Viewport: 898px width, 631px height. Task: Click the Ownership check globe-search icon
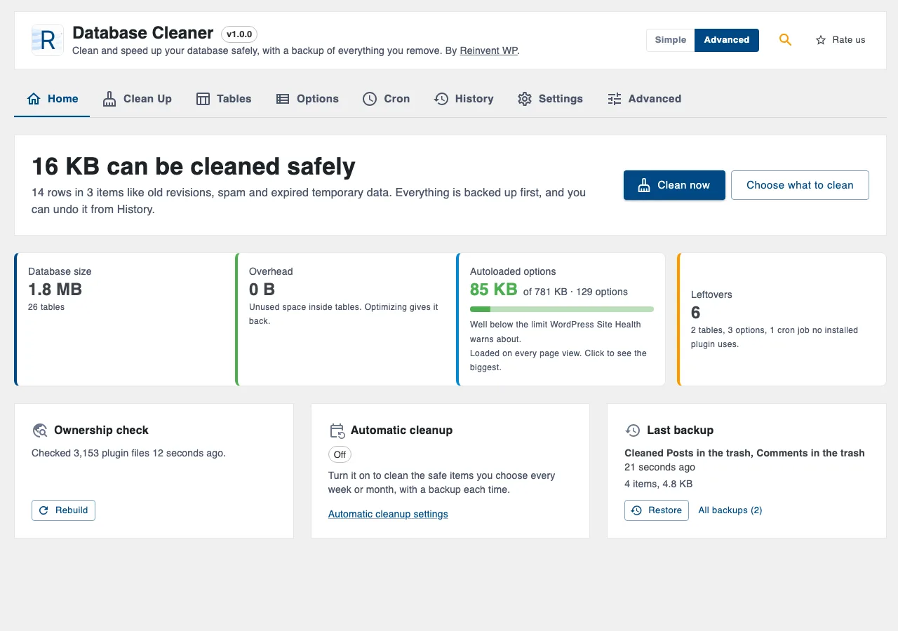click(39, 430)
